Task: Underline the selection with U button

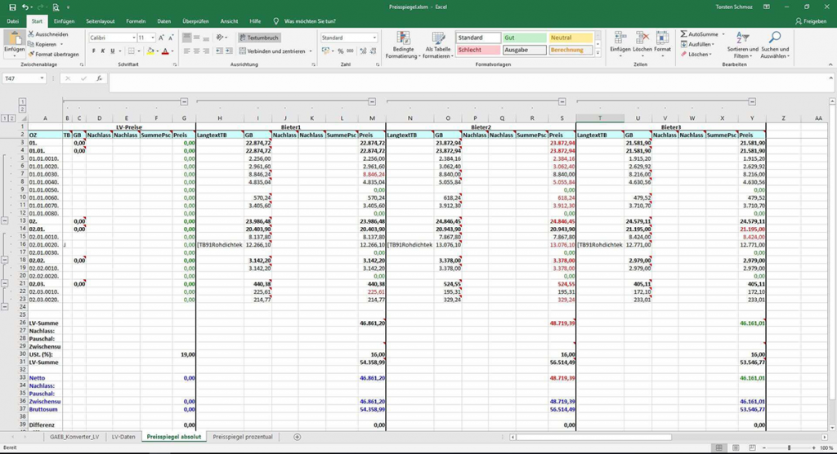Action: pyautogui.click(x=112, y=51)
